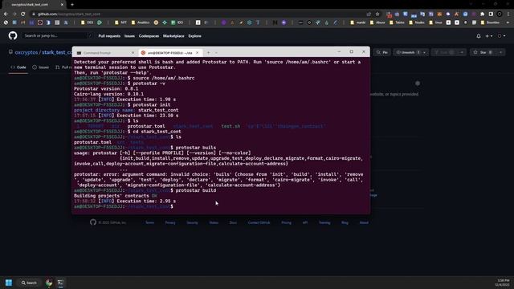Open the linux bookmarks folder
The image size is (514, 289).
435,22
